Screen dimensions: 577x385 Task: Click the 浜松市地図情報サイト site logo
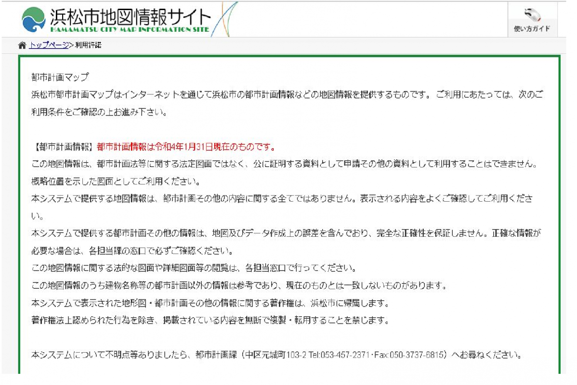[x=130, y=16]
